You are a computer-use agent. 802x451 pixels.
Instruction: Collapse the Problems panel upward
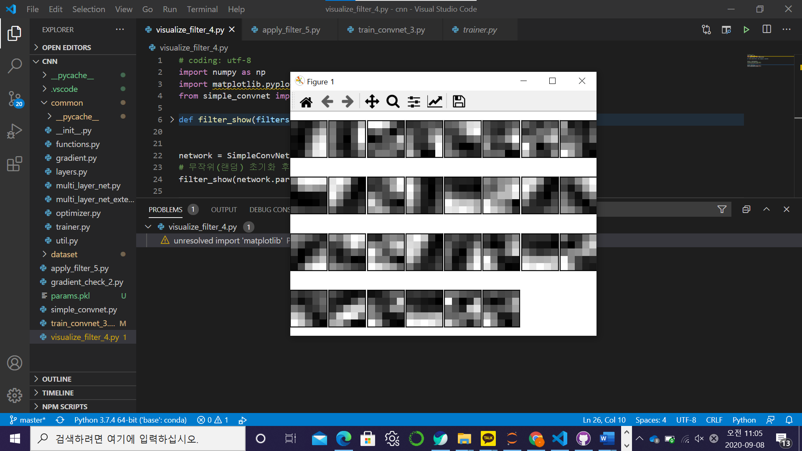[767, 209]
